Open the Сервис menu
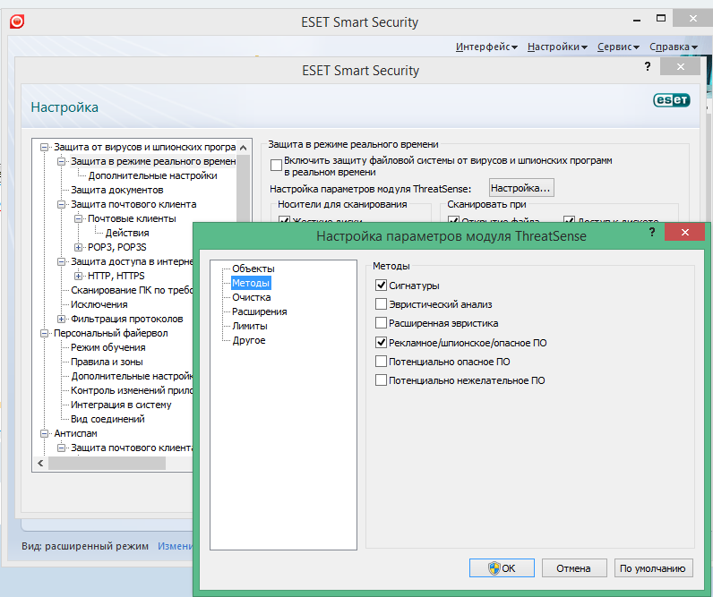The height and width of the screenshot is (597, 713). pyautogui.click(x=618, y=47)
